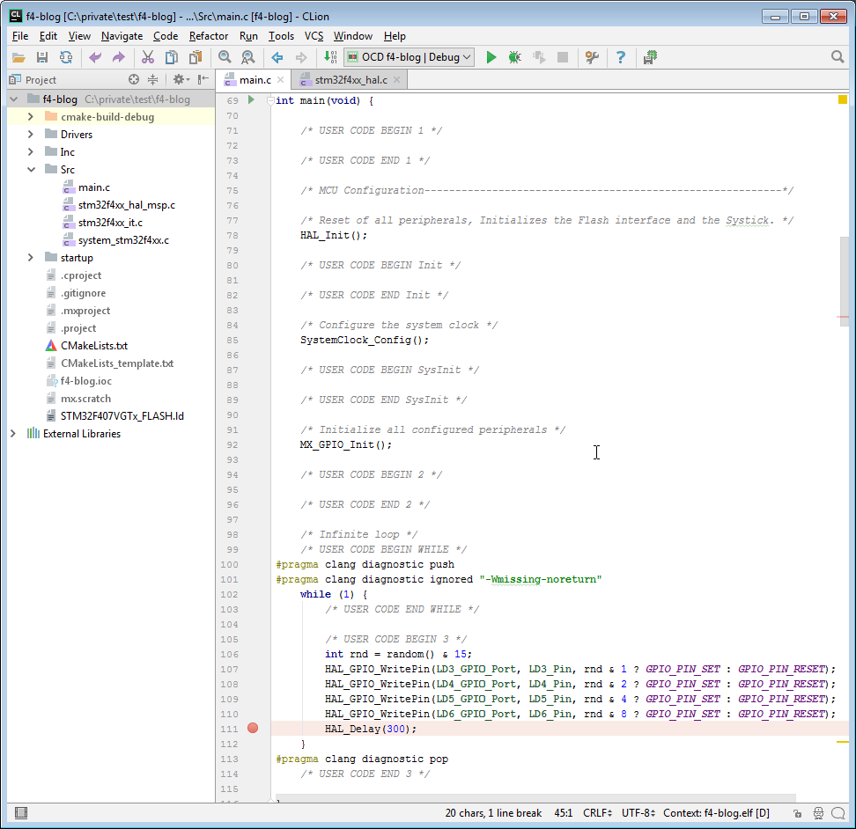Collapse the Src folder

tap(31, 170)
